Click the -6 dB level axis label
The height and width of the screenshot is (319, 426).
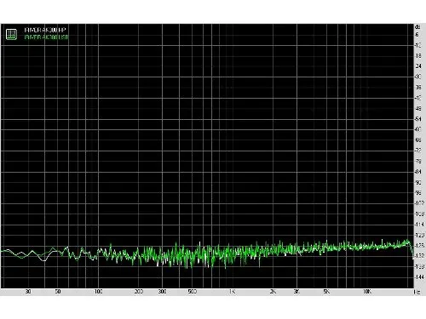417,35
